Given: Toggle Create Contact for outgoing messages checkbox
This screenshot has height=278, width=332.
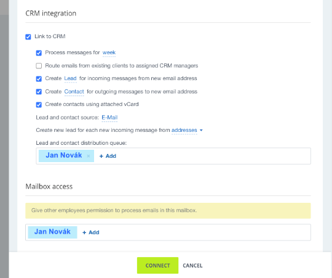Looking at the screenshot, I should [x=39, y=92].
